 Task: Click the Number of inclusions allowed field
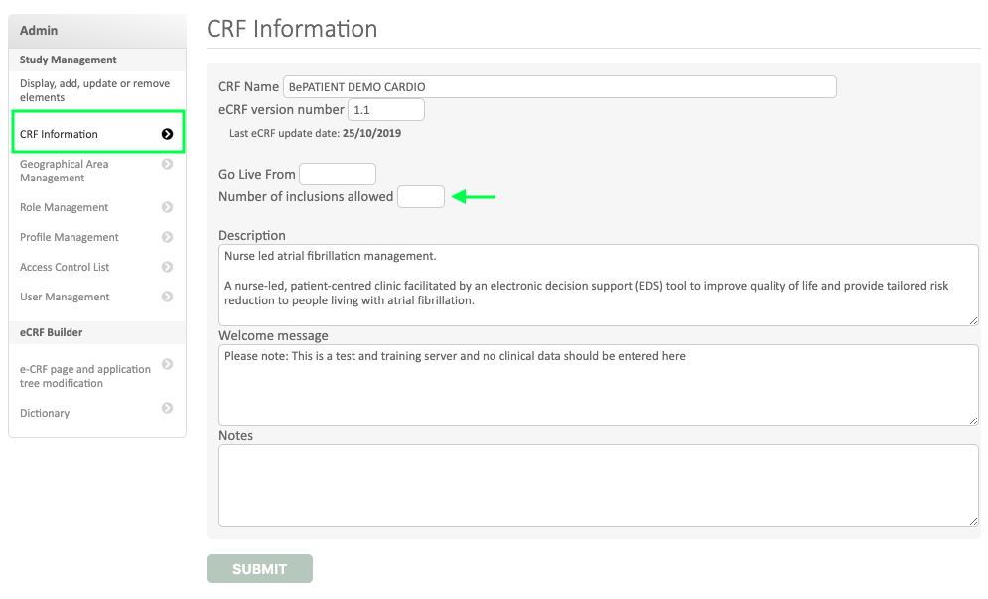tap(421, 197)
